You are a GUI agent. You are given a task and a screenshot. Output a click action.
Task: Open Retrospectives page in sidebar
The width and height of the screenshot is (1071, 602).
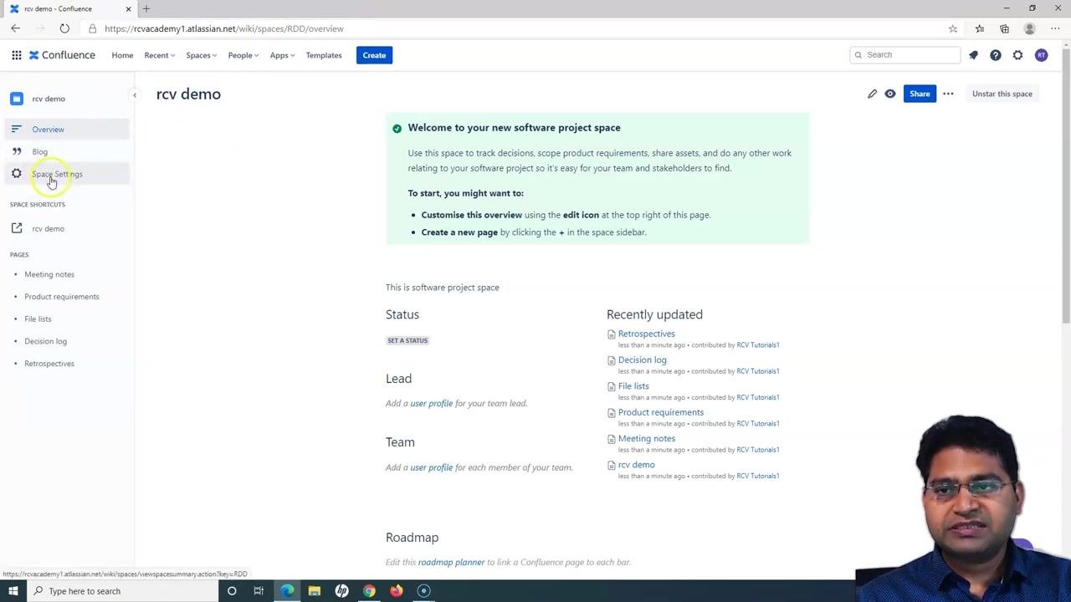click(x=49, y=364)
